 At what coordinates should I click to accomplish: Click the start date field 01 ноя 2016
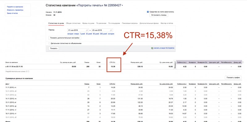point(78,30)
